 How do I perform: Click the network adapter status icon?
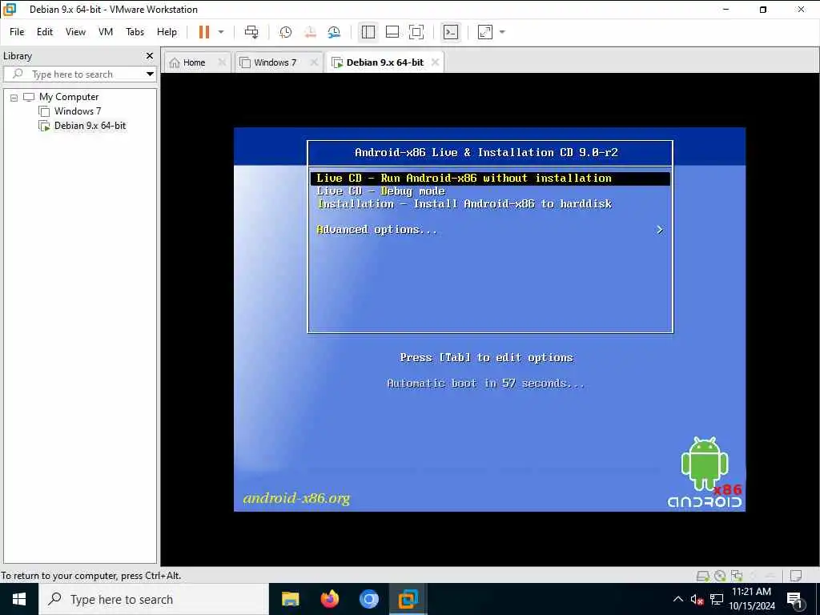click(x=737, y=576)
